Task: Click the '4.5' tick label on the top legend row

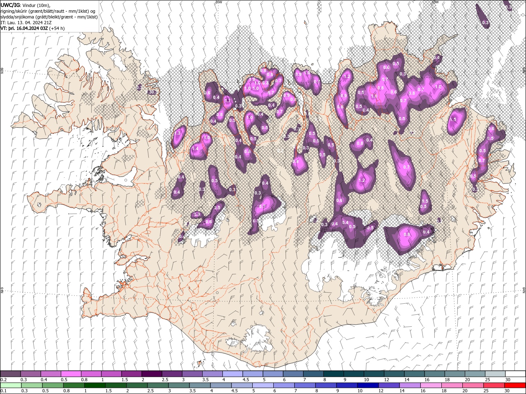Action: point(246,380)
